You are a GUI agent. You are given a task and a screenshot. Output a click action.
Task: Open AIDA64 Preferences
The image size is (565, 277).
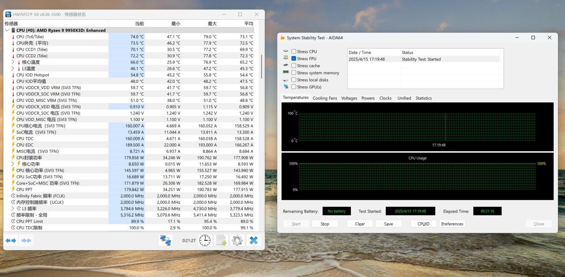(x=452, y=224)
